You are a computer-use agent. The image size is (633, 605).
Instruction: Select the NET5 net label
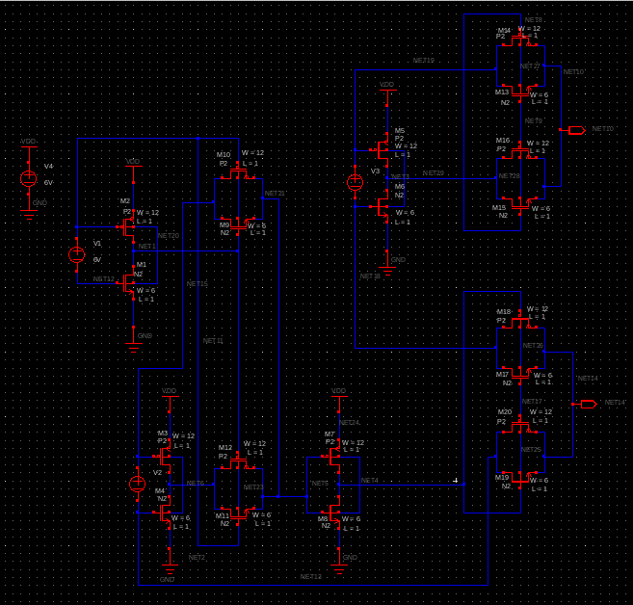pos(320,483)
